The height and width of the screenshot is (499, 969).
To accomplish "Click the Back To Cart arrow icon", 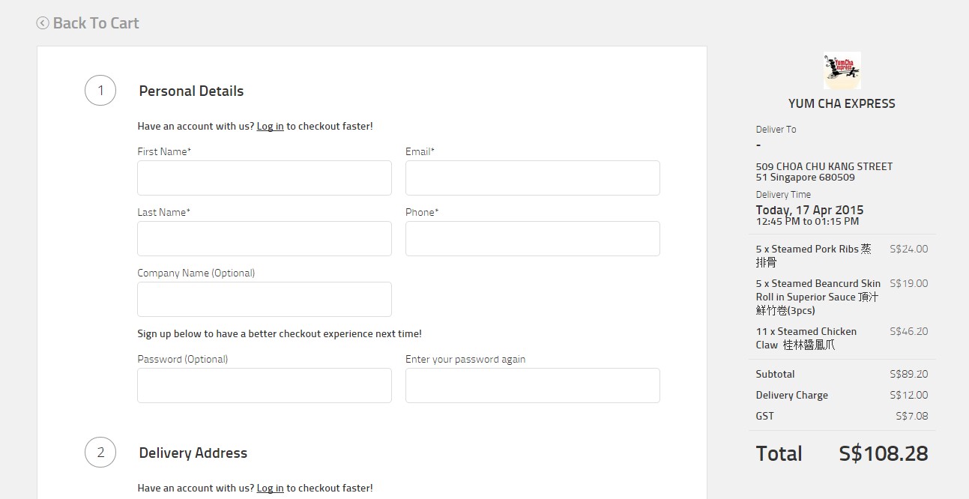I will [x=43, y=23].
